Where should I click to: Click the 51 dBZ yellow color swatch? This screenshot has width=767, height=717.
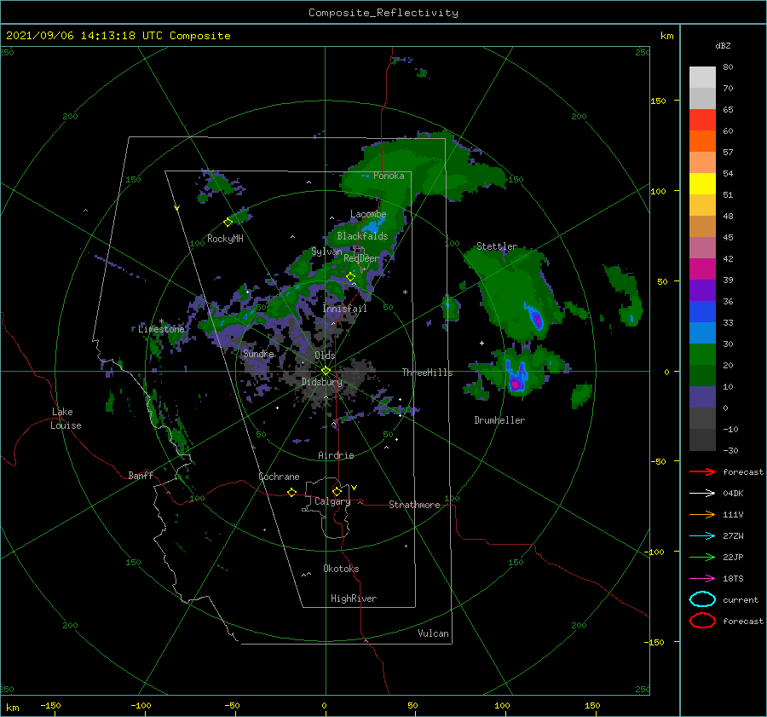point(702,183)
